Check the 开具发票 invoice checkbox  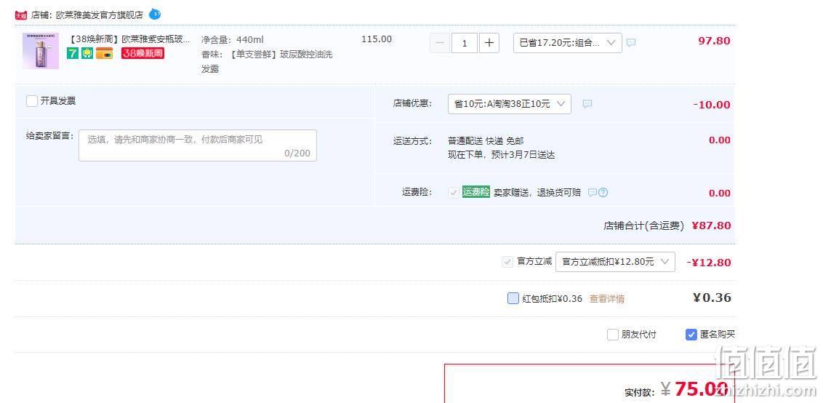point(32,101)
